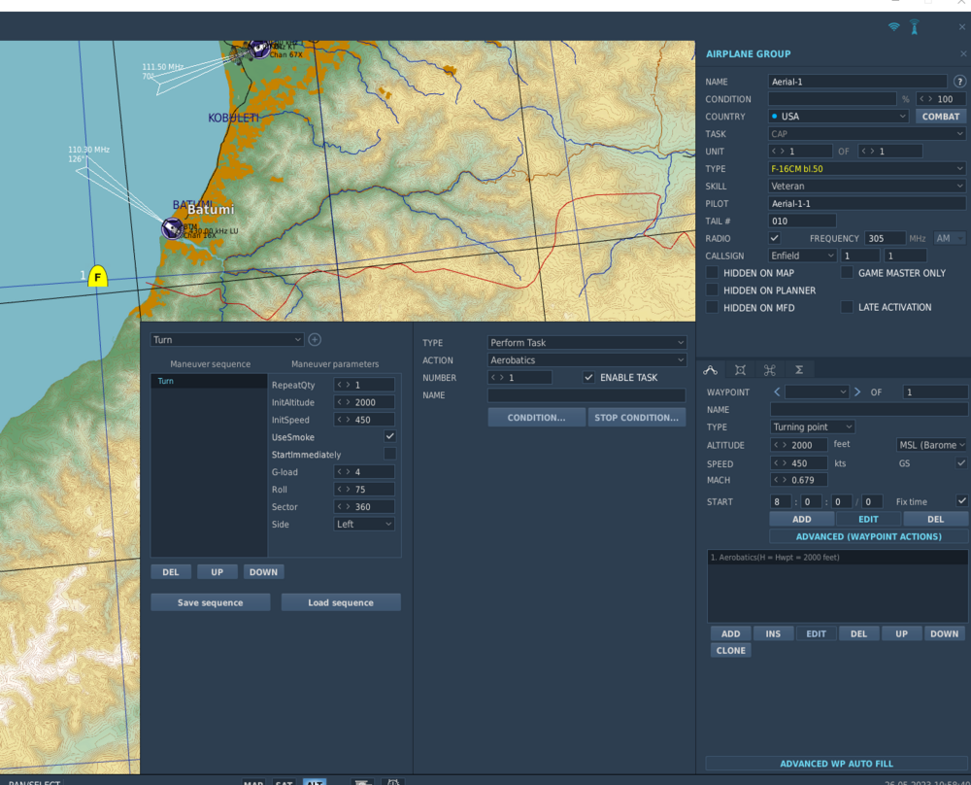Switch to the summary sigma tab
Screen dimensions: 971x785
tap(799, 370)
